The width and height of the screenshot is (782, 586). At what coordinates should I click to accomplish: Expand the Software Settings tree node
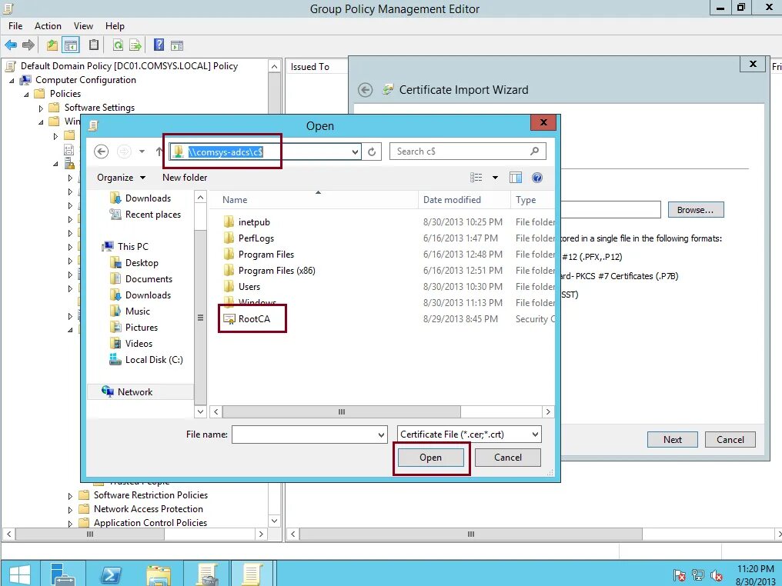tap(41, 108)
